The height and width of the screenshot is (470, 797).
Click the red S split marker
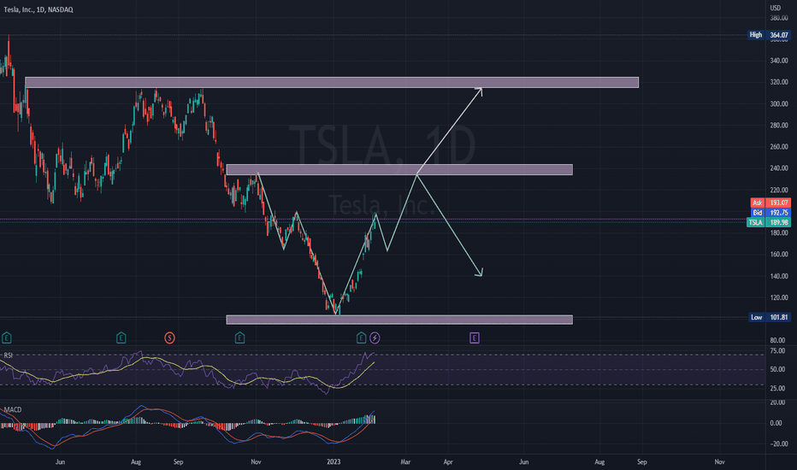tap(170, 338)
